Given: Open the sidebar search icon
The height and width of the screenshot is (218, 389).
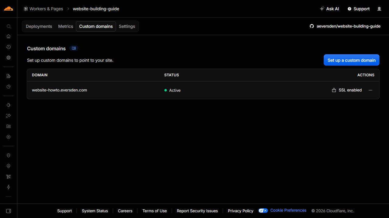Looking at the screenshot, I should (9, 26).
